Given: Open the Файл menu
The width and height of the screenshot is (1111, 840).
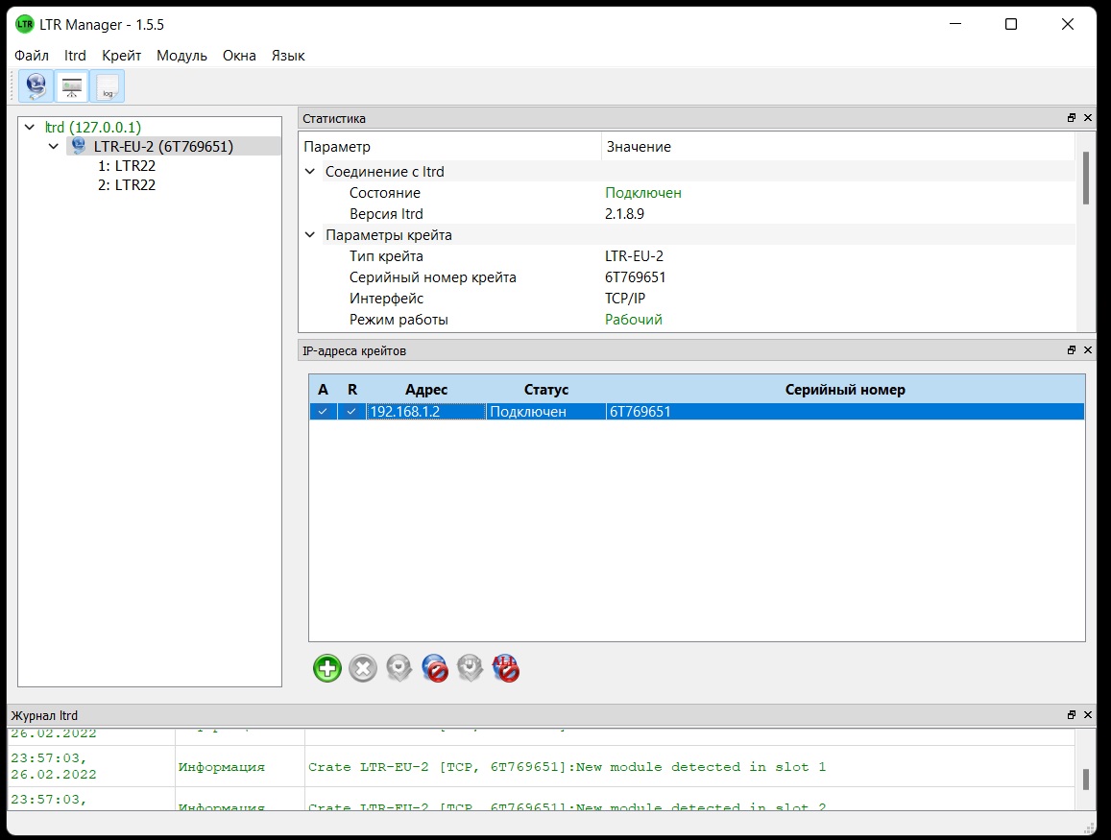Looking at the screenshot, I should 31,56.
